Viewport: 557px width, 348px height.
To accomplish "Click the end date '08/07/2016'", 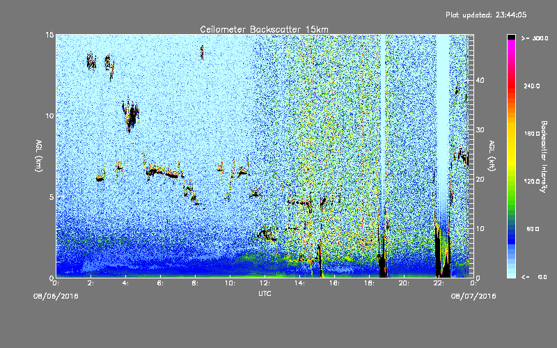I will pos(473,296).
